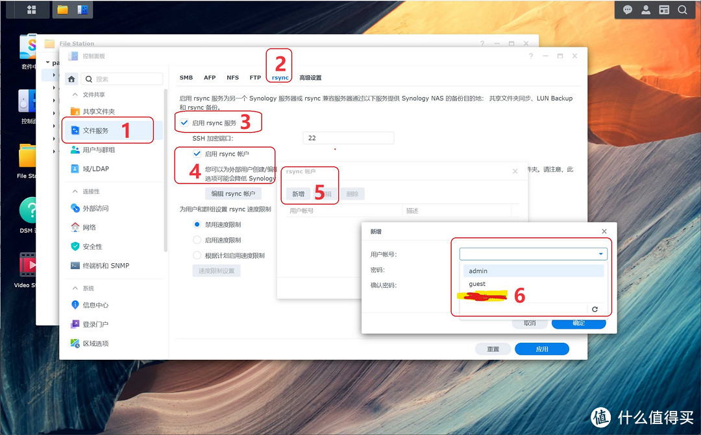Open the Package Center desktop icon
701x435 pixels.
(28, 47)
